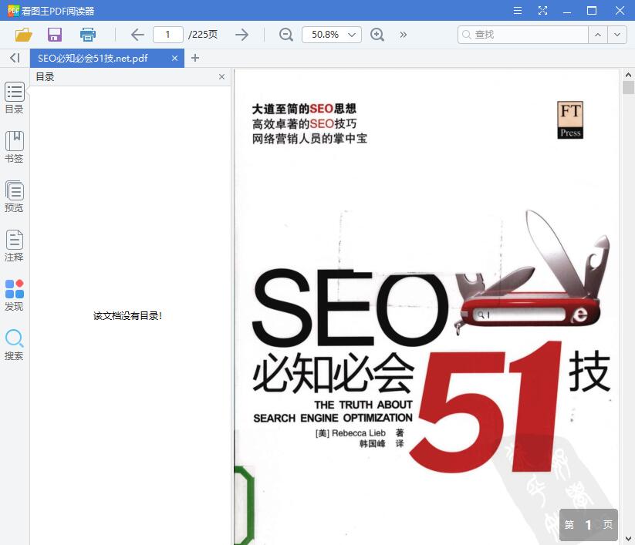Click the zoom in magnifier icon
This screenshot has height=545, width=635.
[377, 35]
